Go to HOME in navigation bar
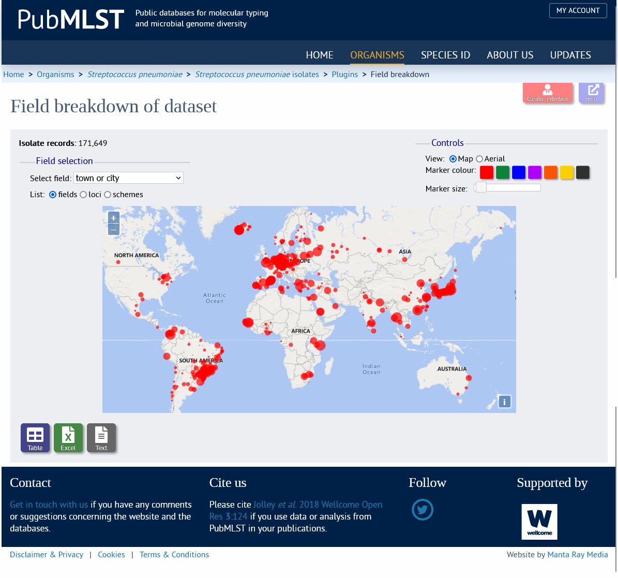Screen dimensions: 618x578 coord(320,55)
